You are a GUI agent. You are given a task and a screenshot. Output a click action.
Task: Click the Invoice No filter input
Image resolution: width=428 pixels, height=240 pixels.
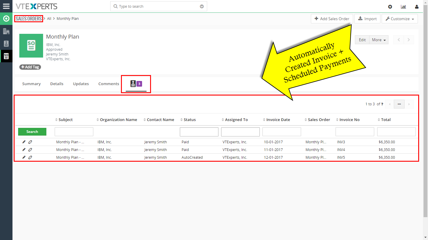355,132
